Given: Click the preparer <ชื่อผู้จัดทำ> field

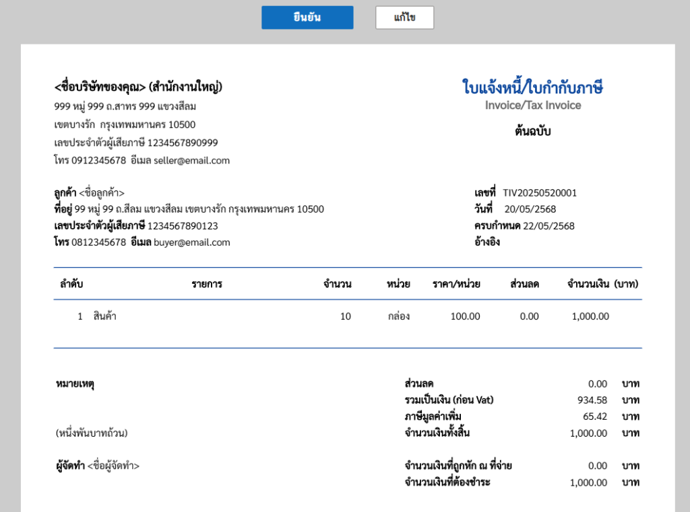Looking at the screenshot, I should [113, 466].
